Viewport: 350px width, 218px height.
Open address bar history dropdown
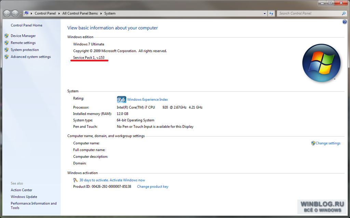pyautogui.click(x=265, y=14)
